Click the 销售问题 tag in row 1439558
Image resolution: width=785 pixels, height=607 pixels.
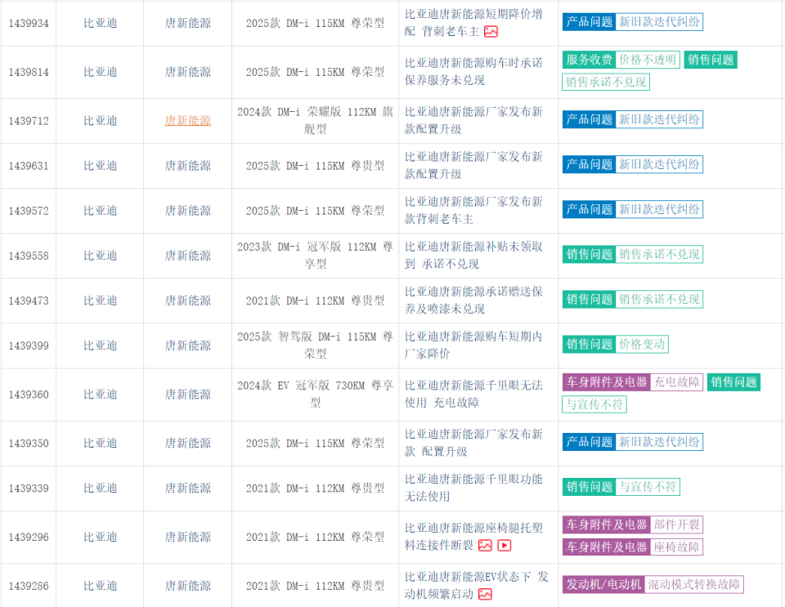tap(590, 255)
